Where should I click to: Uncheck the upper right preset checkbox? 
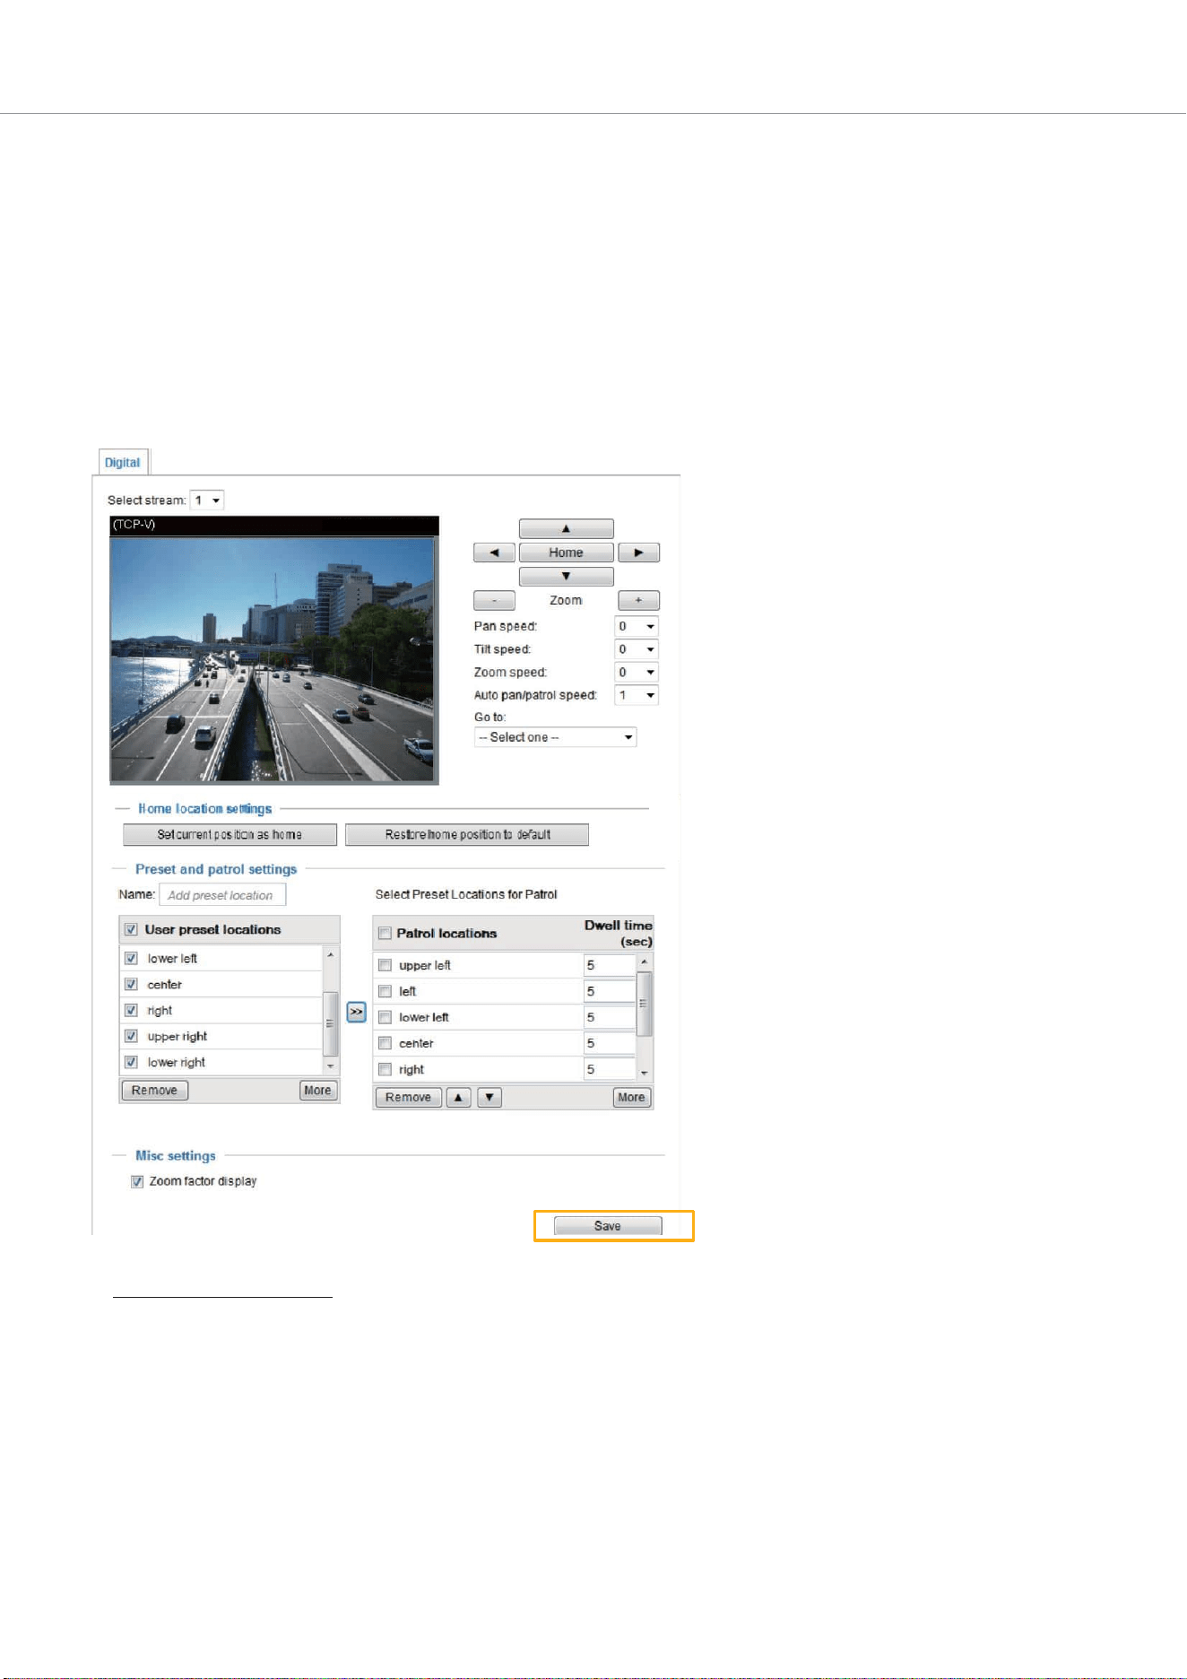point(131,1036)
